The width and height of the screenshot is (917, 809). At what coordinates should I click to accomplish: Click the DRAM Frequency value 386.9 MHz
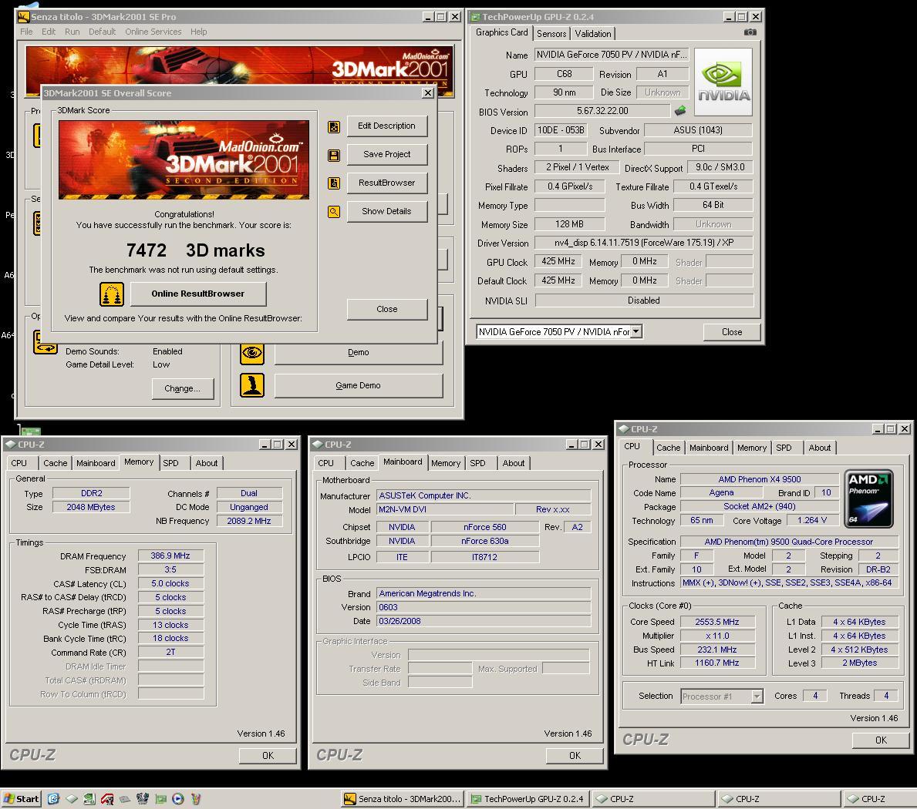coord(170,556)
